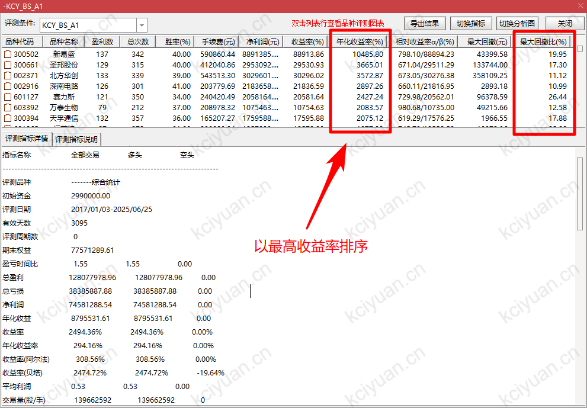The width and height of the screenshot is (587, 408).
Task: Click the 胜率(%) column header
Action: click(x=177, y=42)
